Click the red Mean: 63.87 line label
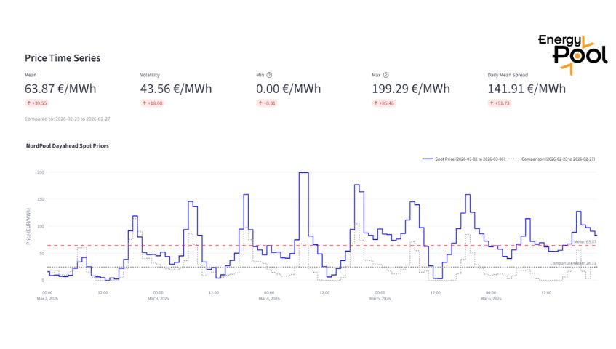The width and height of the screenshot is (616, 349). point(584,241)
